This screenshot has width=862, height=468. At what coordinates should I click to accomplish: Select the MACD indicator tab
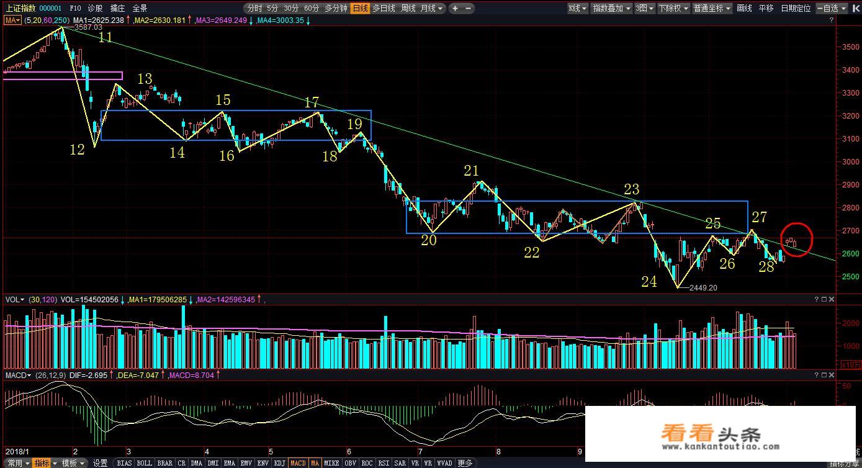[x=298, y=463]
